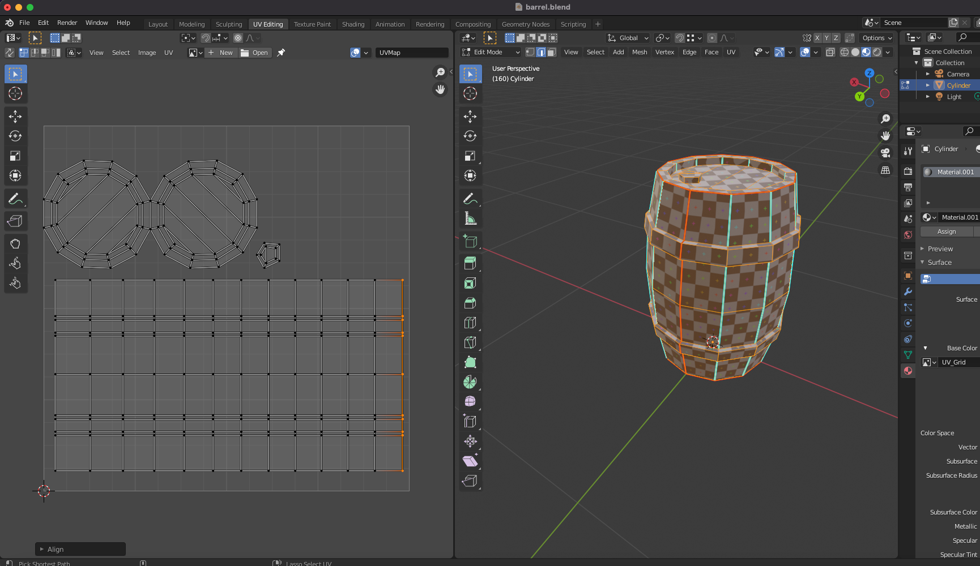Open the Render menu
This screenshot has width=980, height=566.
67,23
